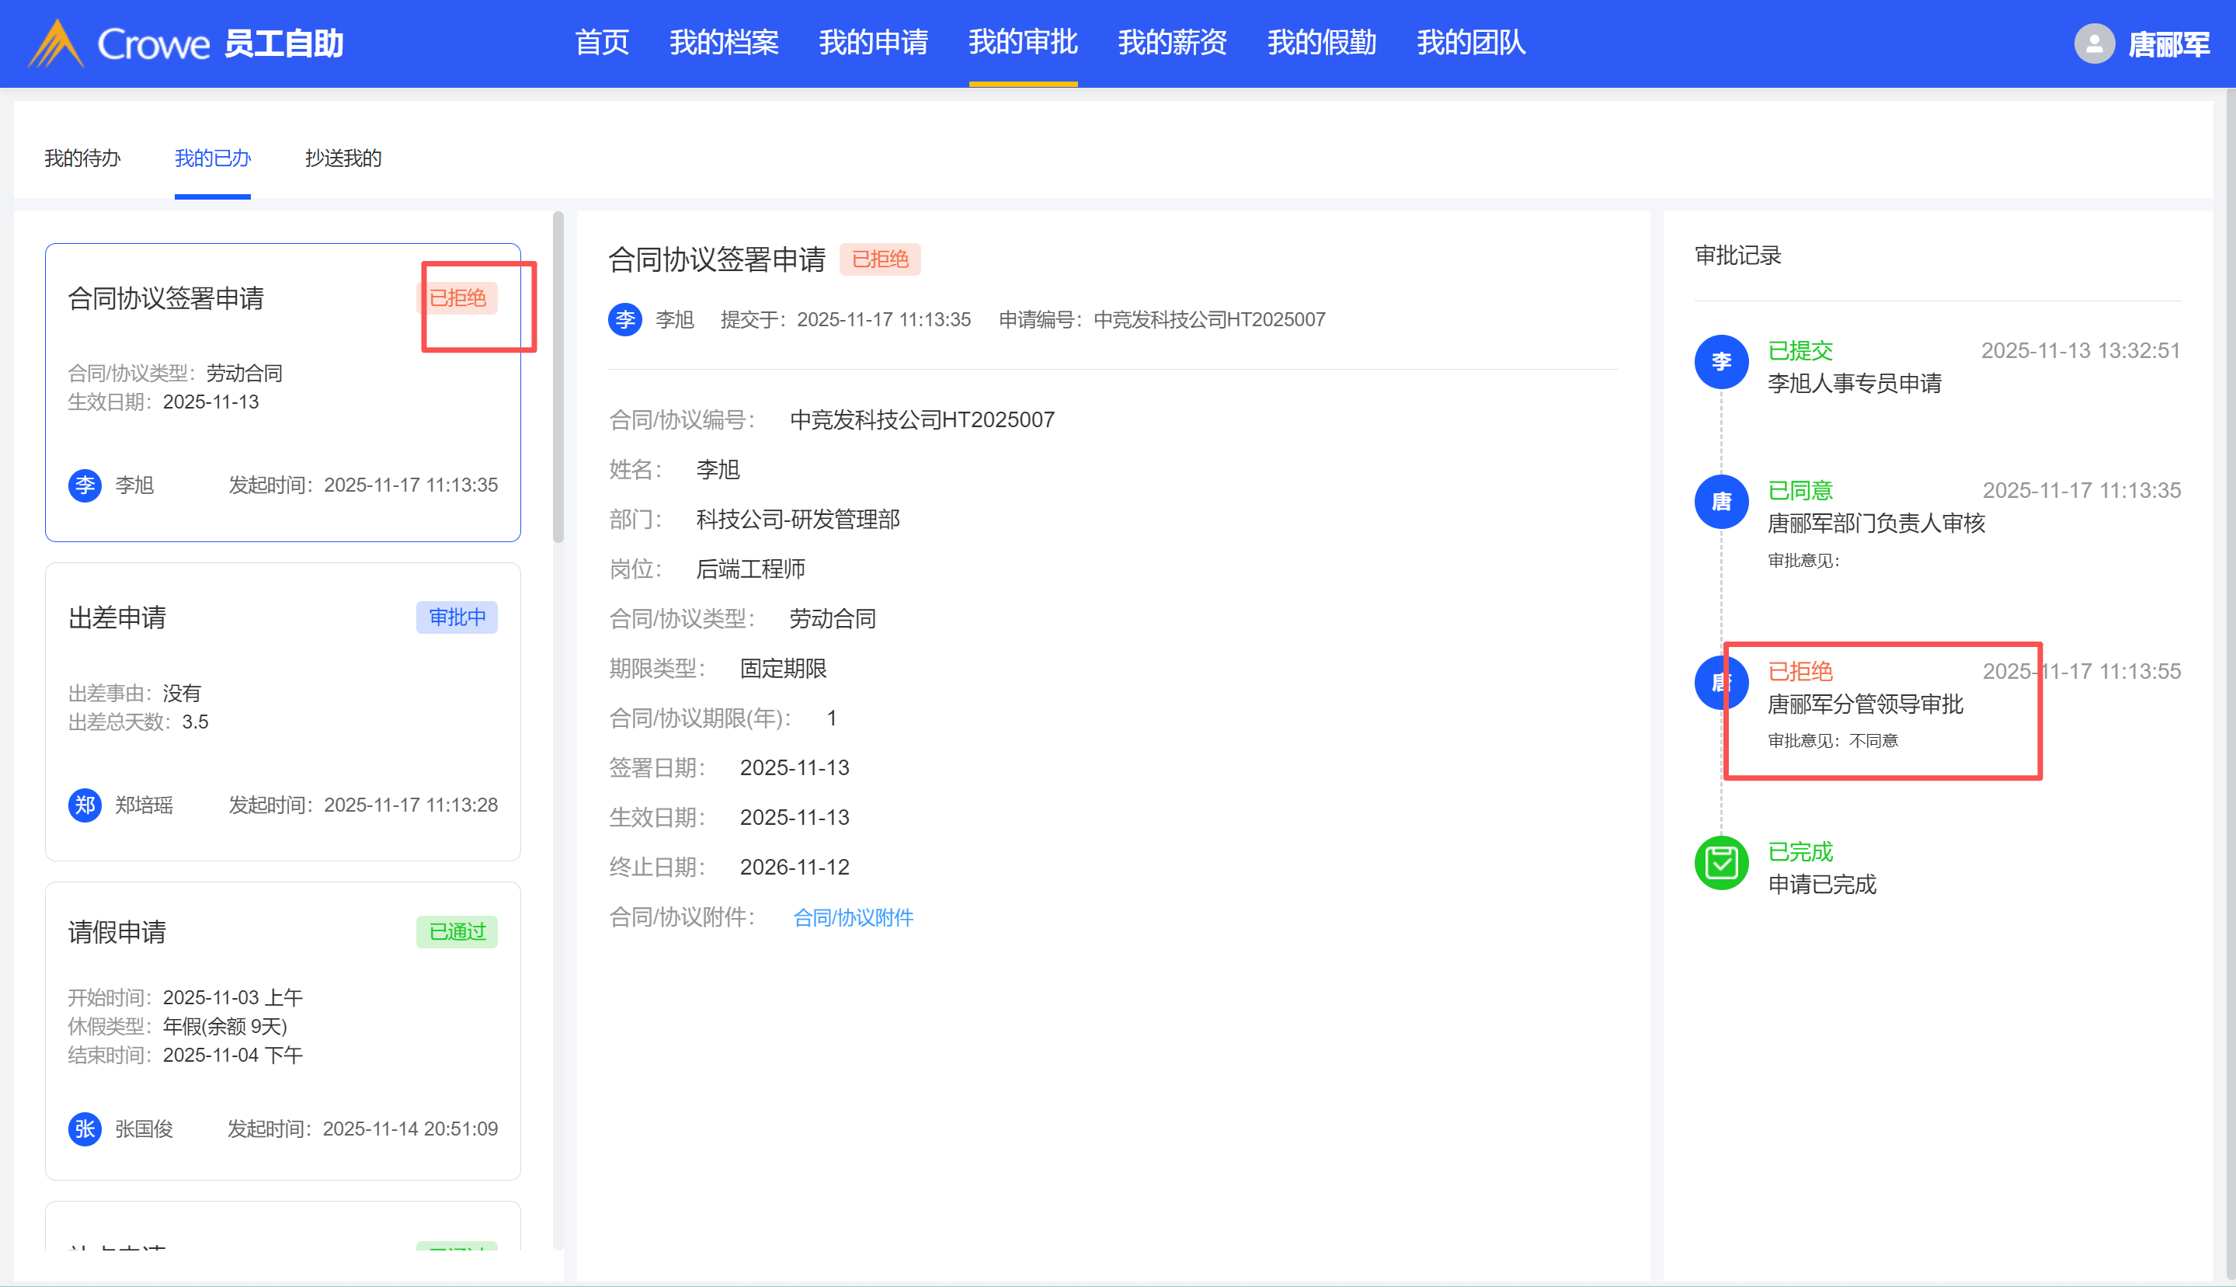Screen dimensions: 2236x1287
Task: Switch to 抄送我的 tab
Action: pyautogui.click(x=343, y=158)
